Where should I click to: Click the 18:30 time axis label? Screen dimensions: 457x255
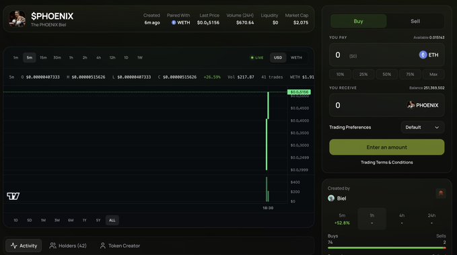[268, 208]
